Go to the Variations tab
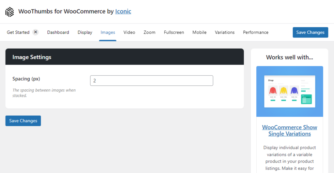334x173 pixels. (224, 32)
